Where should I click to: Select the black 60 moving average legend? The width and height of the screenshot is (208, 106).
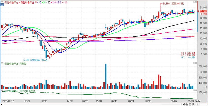[x=48, y=2]
